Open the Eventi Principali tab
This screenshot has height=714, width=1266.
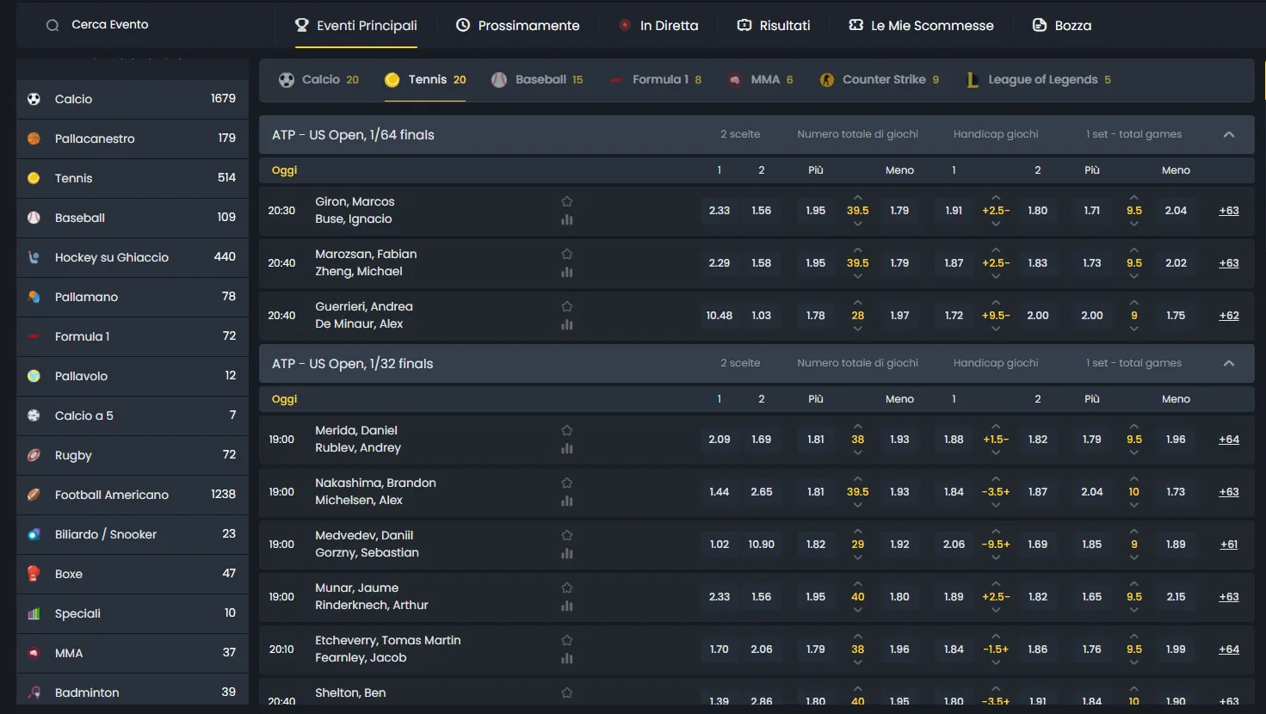pos(355,26)
